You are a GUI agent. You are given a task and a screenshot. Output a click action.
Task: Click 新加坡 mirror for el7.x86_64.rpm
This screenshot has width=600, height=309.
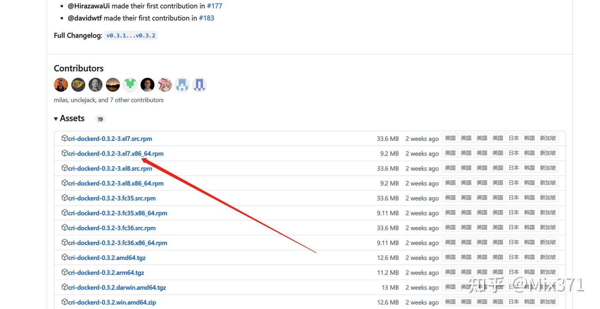[548, 153]
